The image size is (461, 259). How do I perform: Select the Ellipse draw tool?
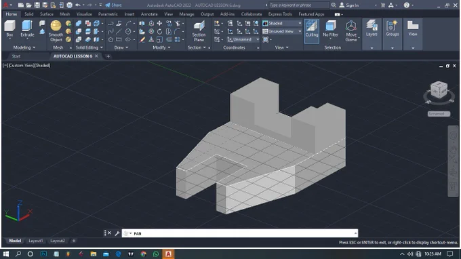pos(128,39)
